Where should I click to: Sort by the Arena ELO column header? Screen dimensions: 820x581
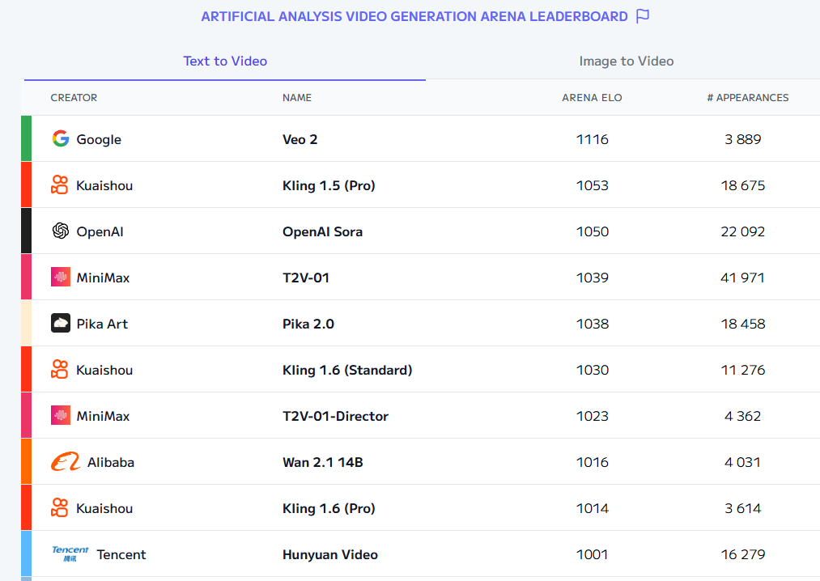pos(592,98)
